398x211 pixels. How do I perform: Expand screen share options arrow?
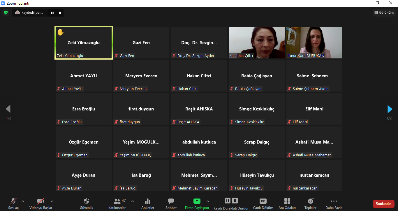[208, 201]
